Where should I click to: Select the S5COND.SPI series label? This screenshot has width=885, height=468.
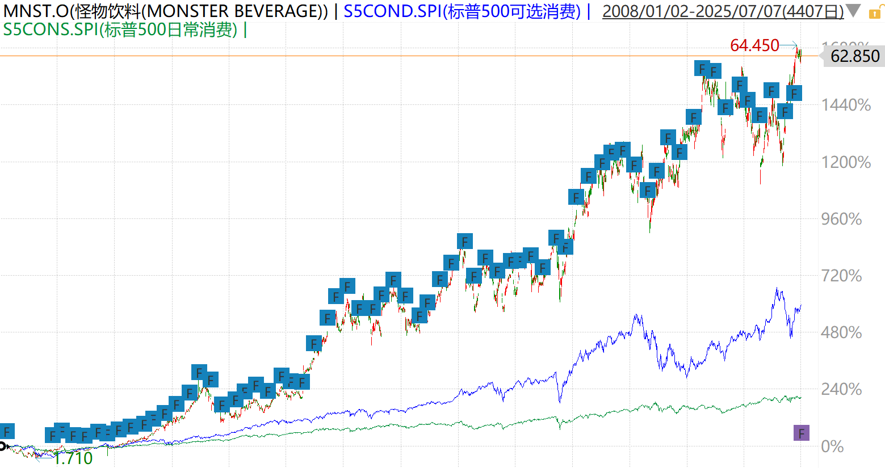point(462,11)
